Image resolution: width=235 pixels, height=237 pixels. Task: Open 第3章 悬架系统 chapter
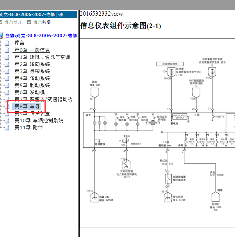point(32,71)
